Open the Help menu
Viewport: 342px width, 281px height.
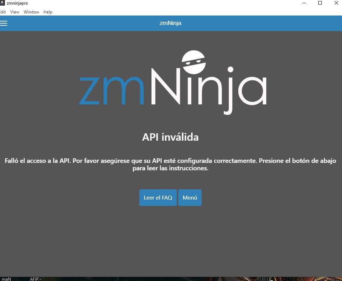(x=48, y=12)
